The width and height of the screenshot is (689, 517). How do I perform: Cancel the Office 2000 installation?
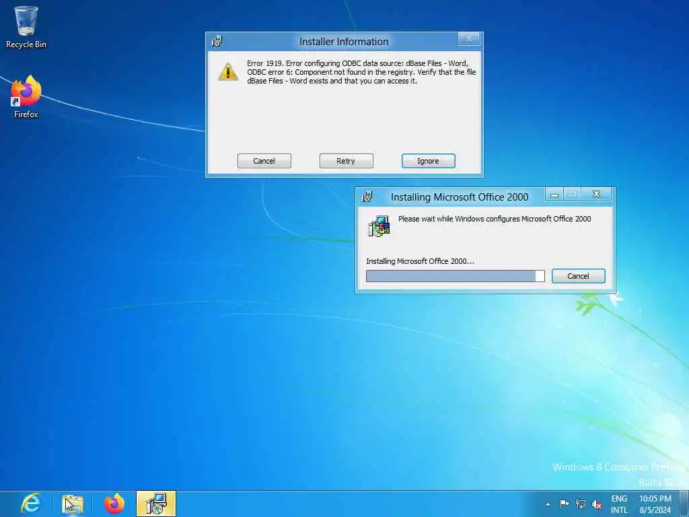coord(578,276)
